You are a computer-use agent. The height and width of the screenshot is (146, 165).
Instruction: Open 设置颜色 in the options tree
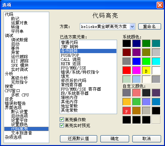pos(19,124)
